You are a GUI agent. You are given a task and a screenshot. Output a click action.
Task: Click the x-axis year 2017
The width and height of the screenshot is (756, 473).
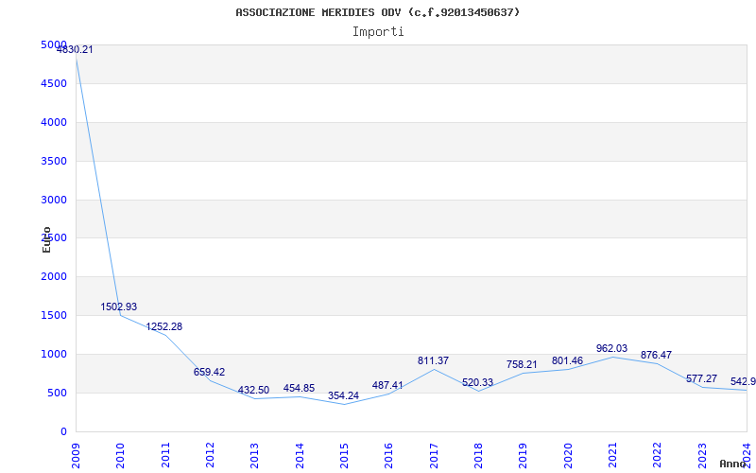tap(434, 456)
